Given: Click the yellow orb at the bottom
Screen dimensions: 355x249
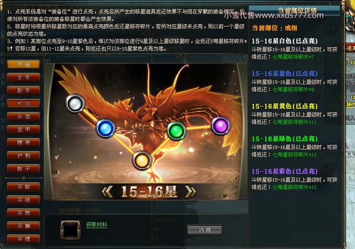Looking at the screenshot, I should 142,160.
